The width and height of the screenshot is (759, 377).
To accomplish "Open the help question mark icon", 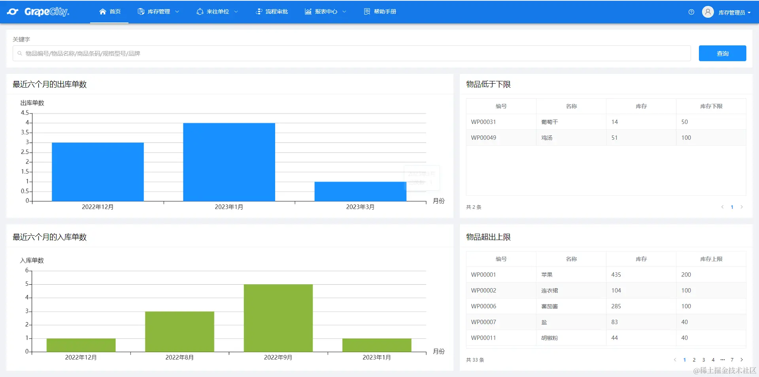I will (691, 12).
